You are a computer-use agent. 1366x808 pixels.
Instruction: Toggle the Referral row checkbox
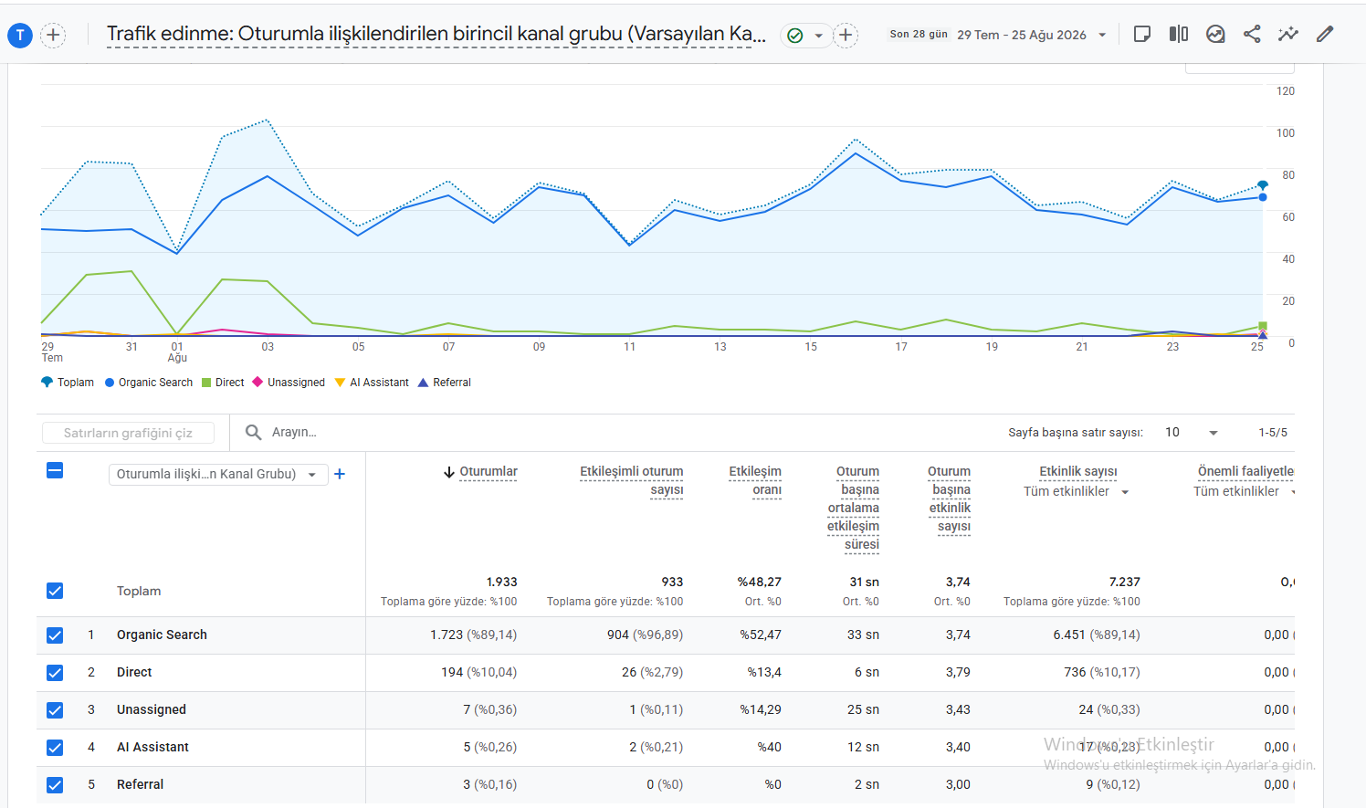point(55,784)
